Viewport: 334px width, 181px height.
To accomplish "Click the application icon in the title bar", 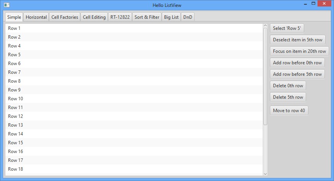I will click(6, 5).
